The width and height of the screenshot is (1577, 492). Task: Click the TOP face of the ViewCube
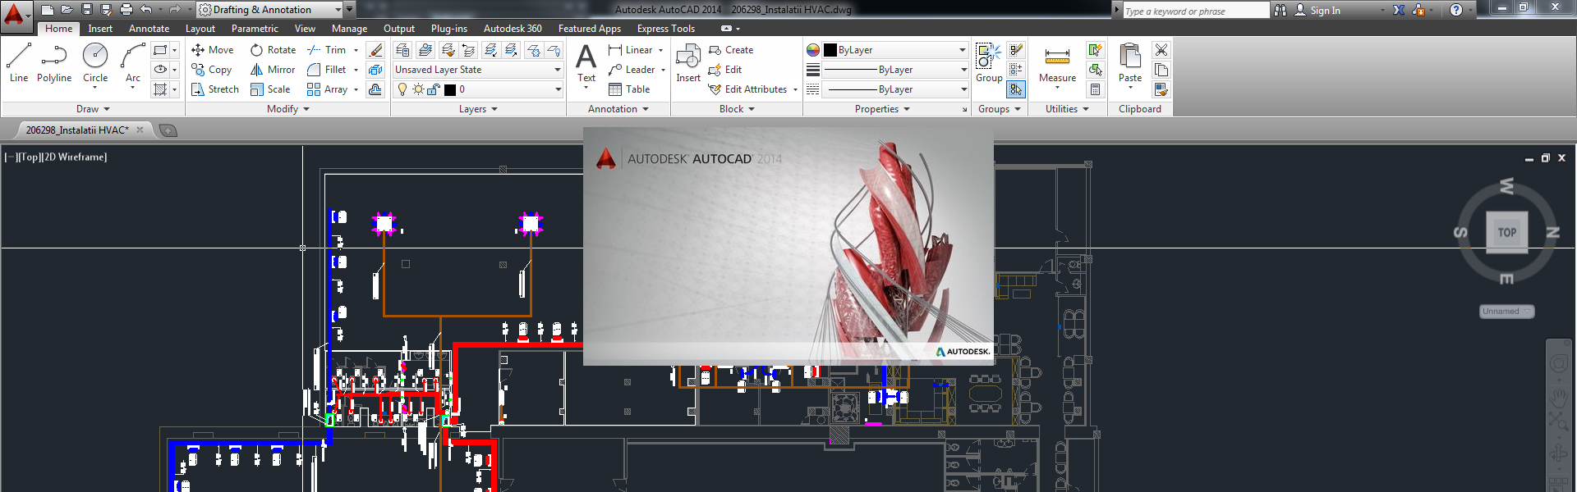pyautogui.click(x=1507, y=232)
